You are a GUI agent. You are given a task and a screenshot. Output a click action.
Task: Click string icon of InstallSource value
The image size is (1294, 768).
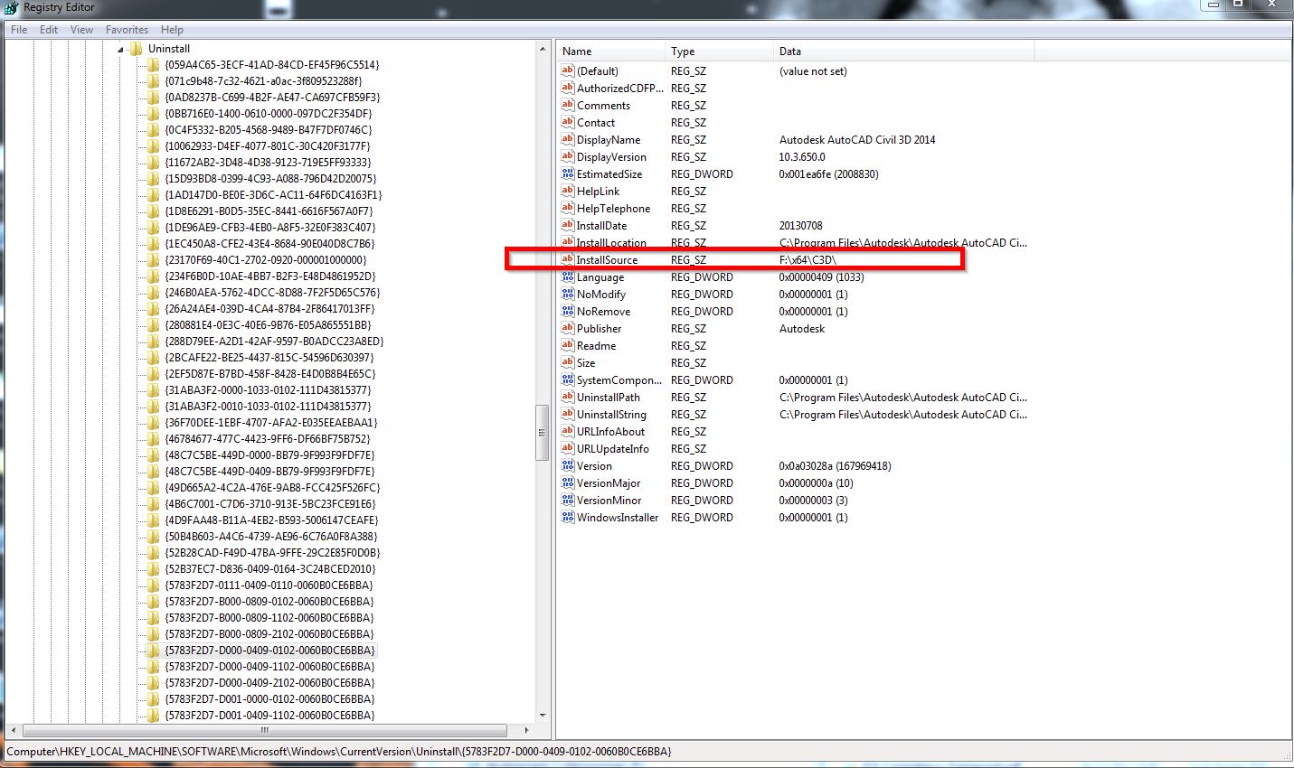(568, 259)
